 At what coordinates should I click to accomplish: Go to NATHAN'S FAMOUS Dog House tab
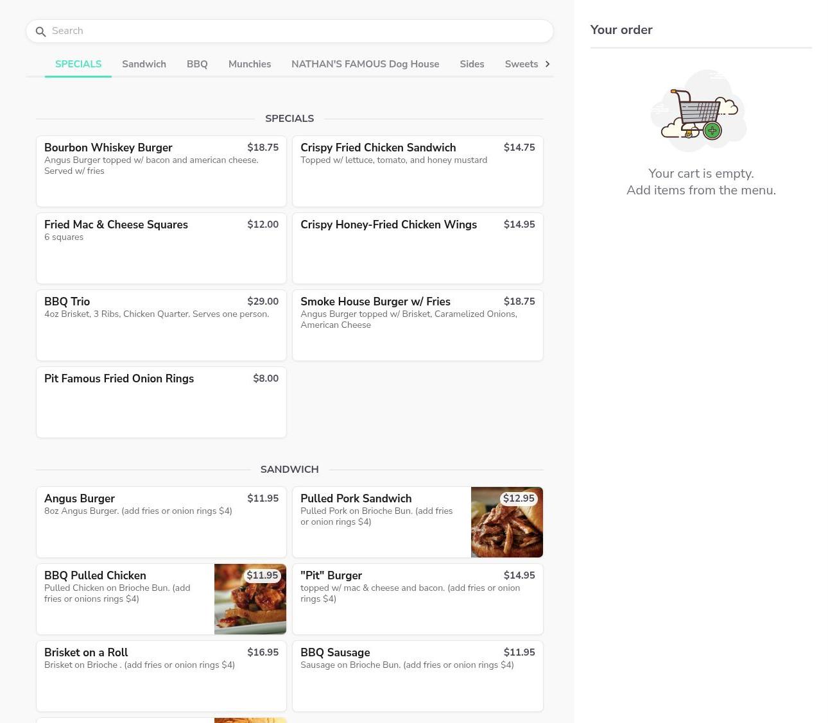coord(365,64)
